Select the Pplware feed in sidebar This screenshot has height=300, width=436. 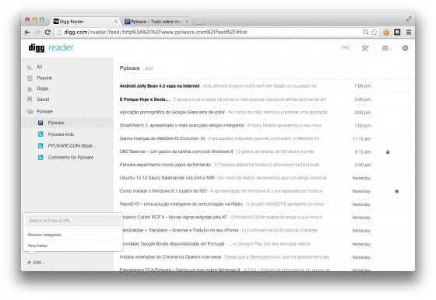[67, 123]
